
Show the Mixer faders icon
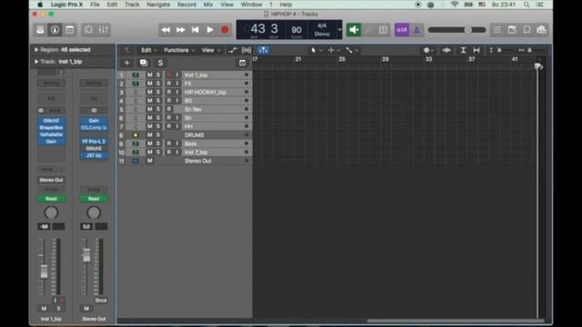[x=103, y=30]
